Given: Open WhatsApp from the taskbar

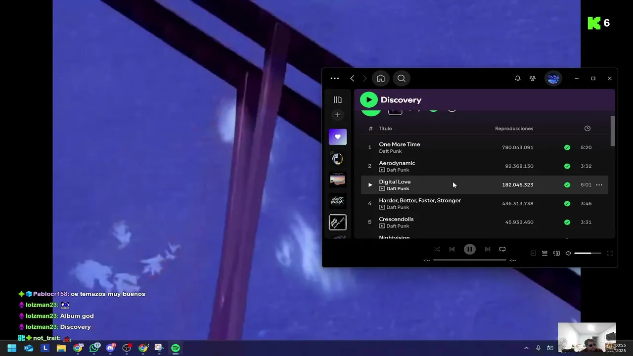Looking at the screenshot, I should pos(94,348).
